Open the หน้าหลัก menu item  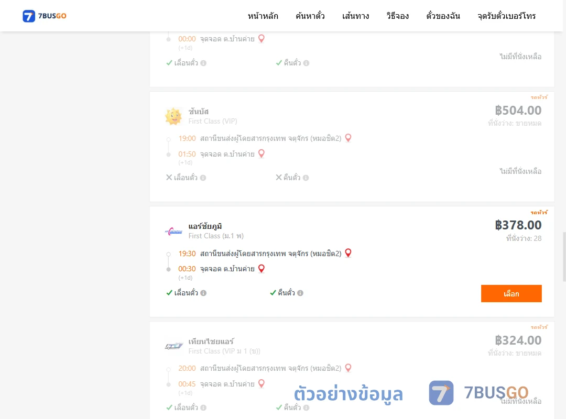tap(263, 16)
